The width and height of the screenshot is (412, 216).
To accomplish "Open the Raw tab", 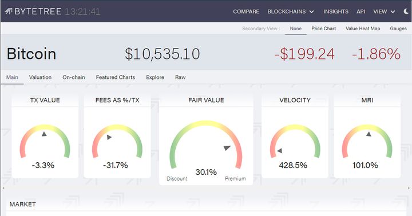I will click(180, 77).
